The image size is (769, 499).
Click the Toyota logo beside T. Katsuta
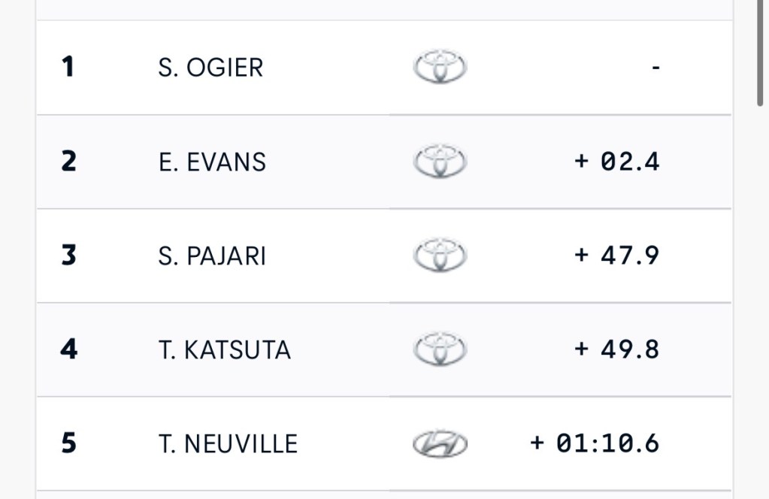[440, 349]
